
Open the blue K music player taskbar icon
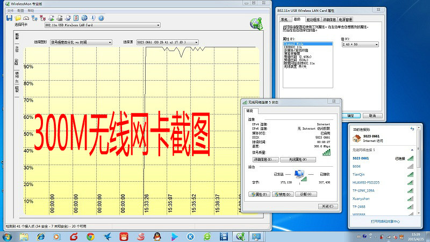pos(190,237)
